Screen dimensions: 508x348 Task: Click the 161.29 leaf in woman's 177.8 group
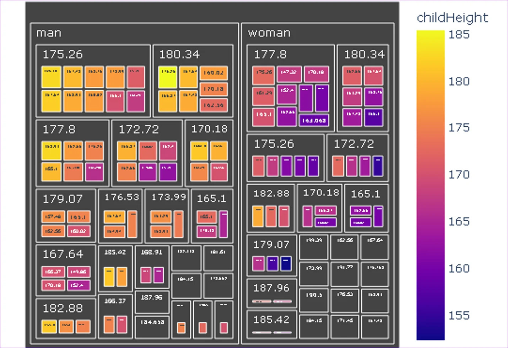pyautogui.click(x=263, y=97)
